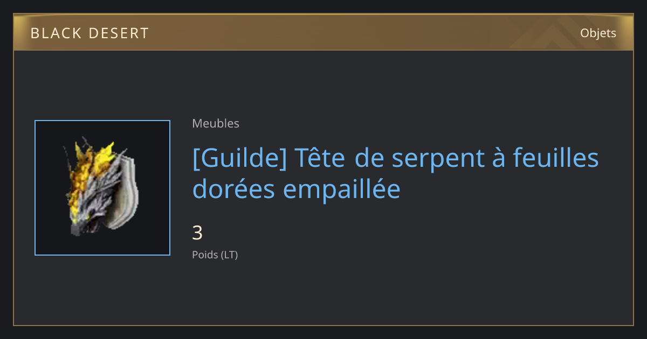Open the Meubles category label

point(216,123)
